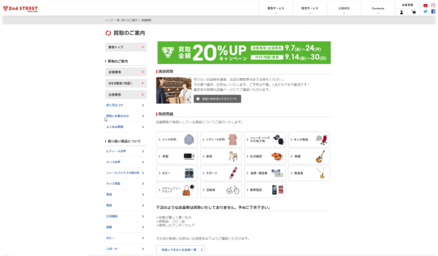Viewport: 438px width, 256px height.
Task: Select the household goods tile with the orange pot
Action: 265,156
